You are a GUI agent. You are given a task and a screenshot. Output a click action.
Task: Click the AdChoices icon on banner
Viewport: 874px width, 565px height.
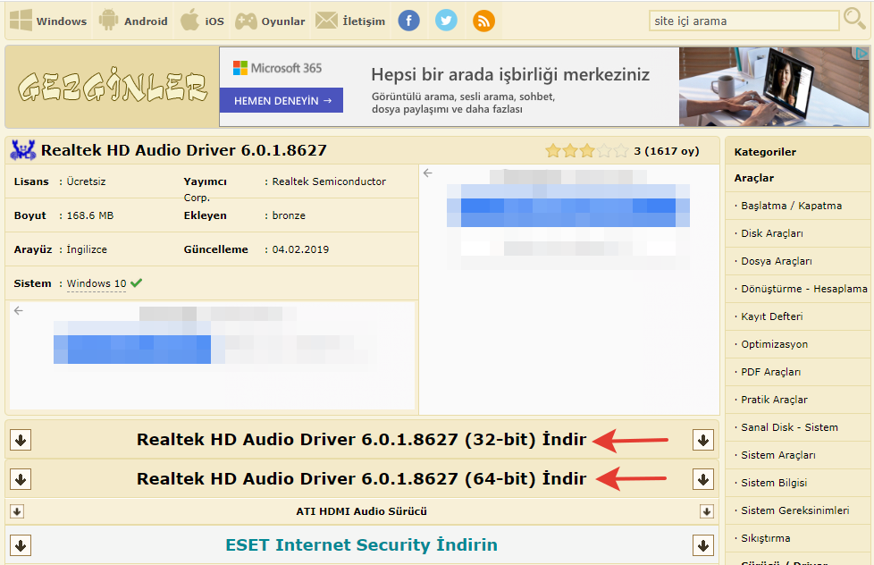pyautogui.click(x=863, y=54)
